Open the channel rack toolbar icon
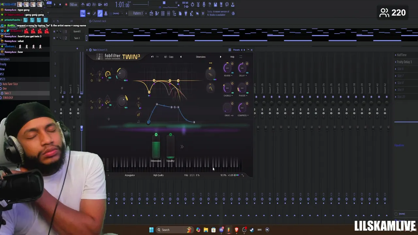This screenshot has height=235, width=418. [x=163, y=13]
